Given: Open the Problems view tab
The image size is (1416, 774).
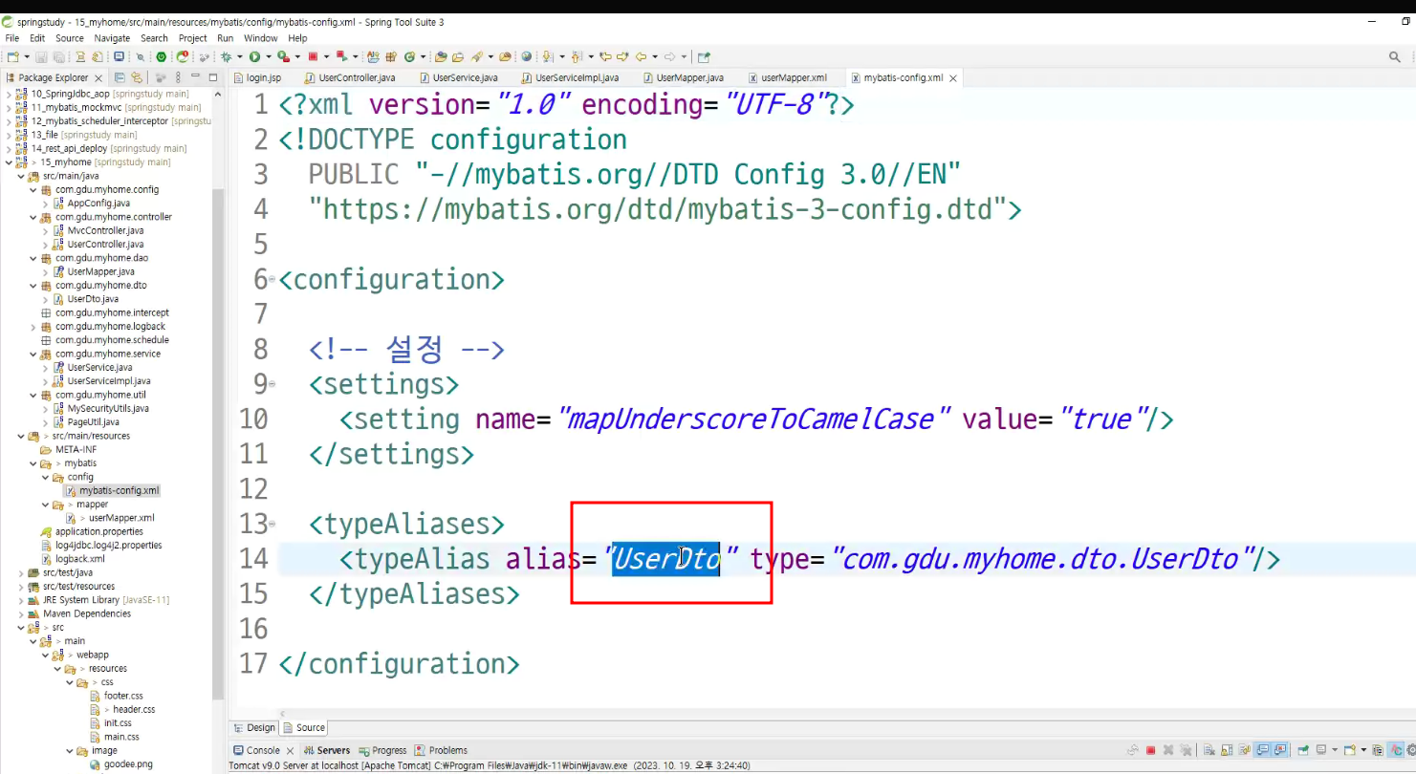Looking at the screenshot, I should [442, 750].
